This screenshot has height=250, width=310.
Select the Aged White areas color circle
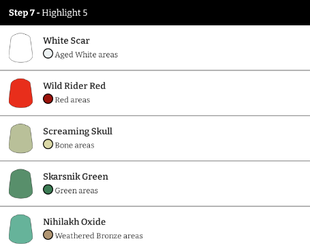coord(48,54)
